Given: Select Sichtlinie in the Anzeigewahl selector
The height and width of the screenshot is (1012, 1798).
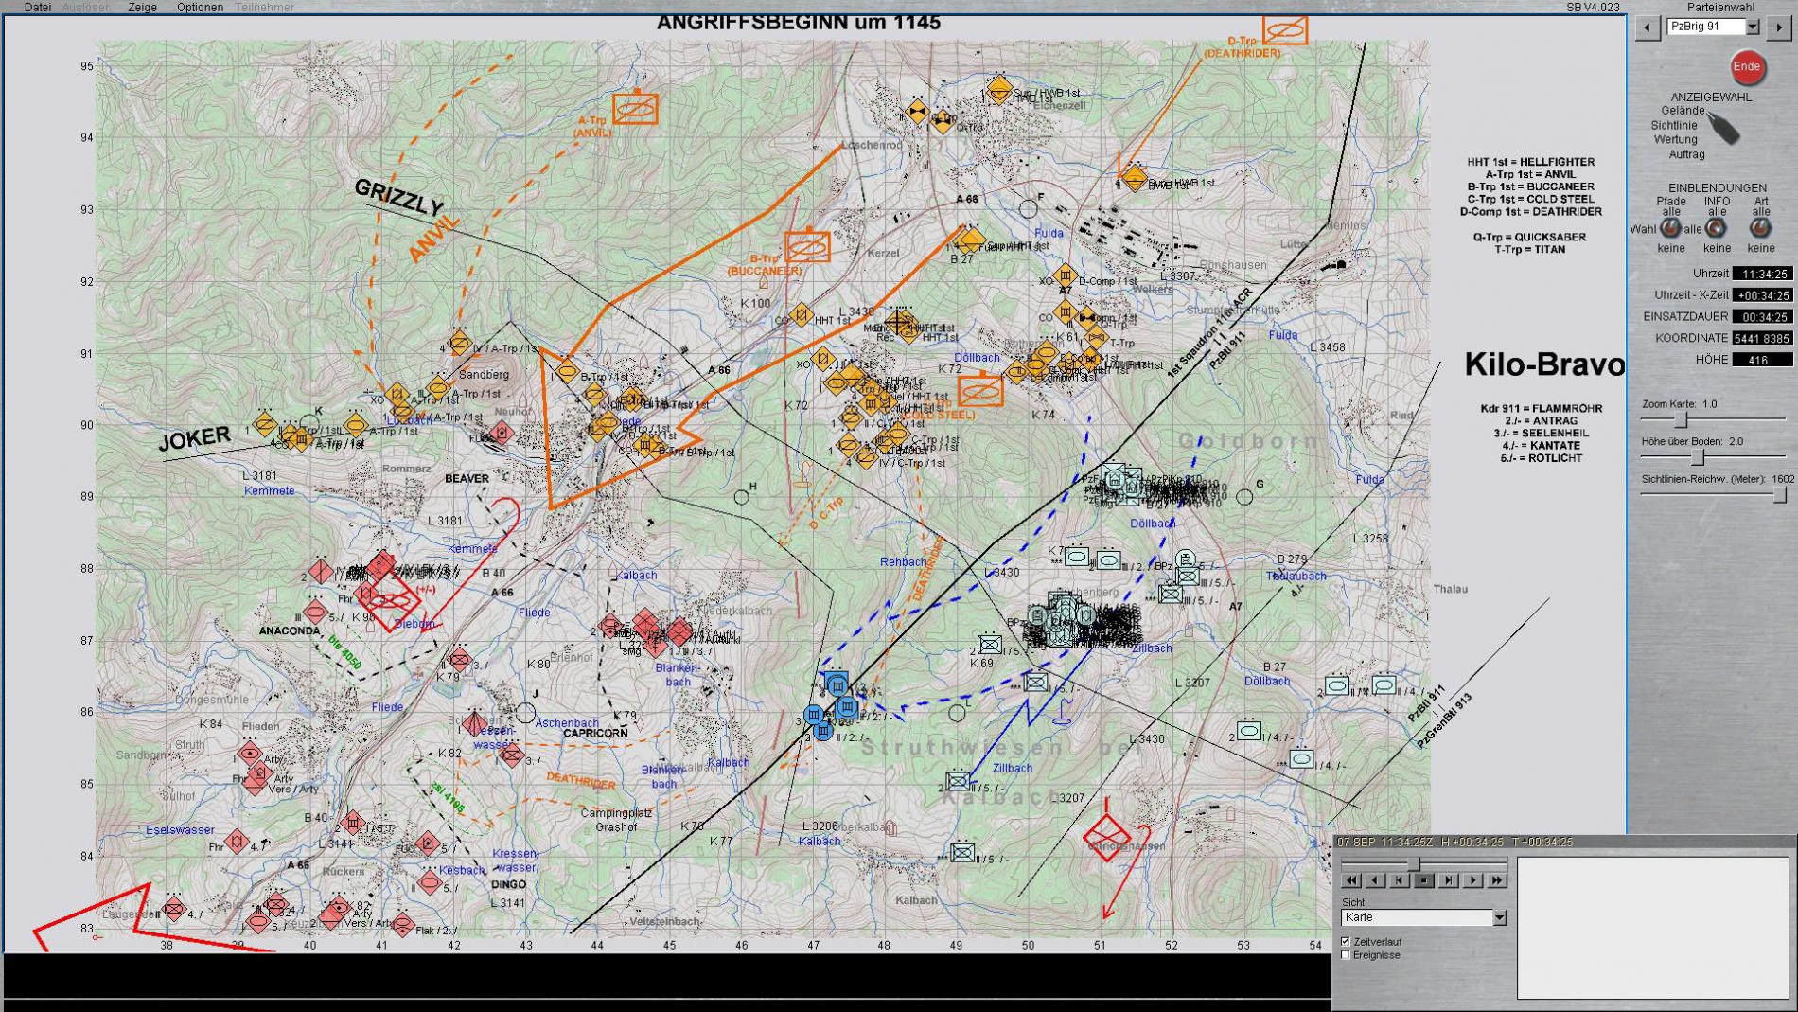Looking at the screenshot, I should 1674,125.
